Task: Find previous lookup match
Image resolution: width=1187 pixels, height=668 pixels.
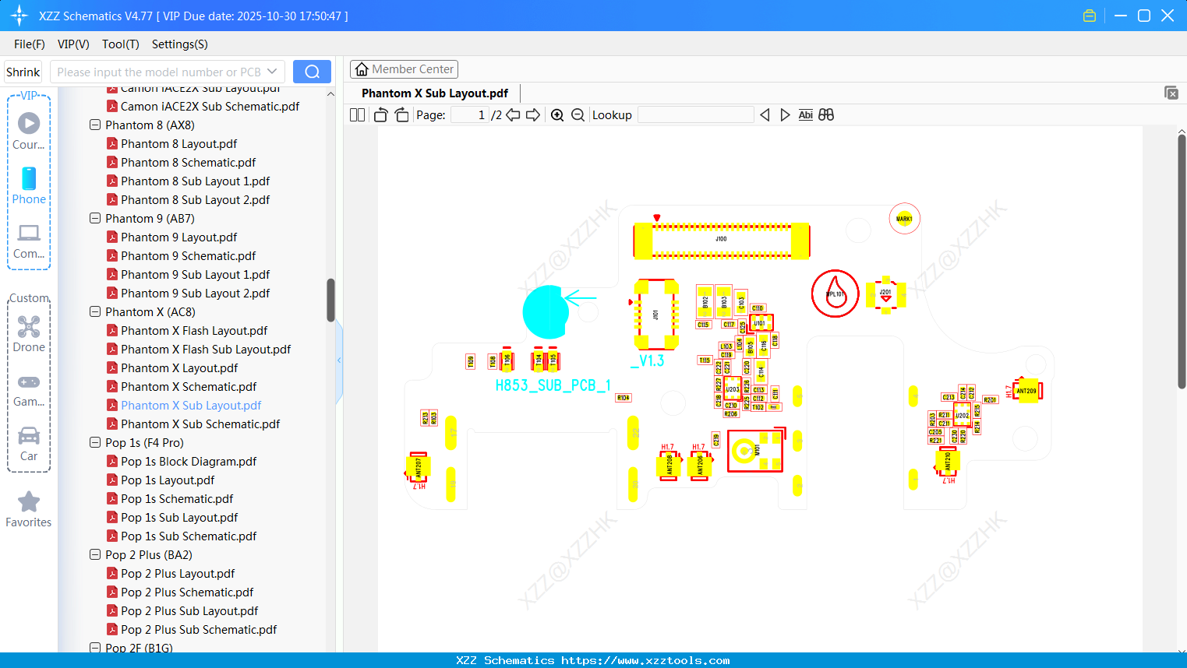Action: (x=765, y=115)
